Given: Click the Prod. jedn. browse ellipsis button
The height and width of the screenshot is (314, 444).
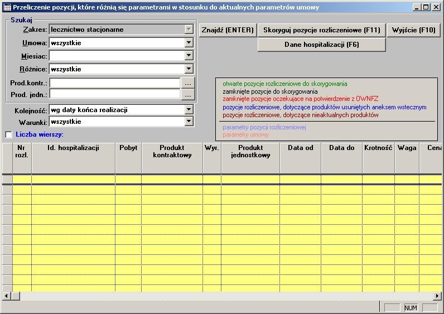Looking at the screenshot, I should (x=188, y=95).
